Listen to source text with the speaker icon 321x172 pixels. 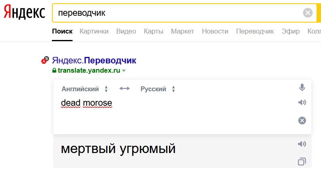tap(302, 102)
